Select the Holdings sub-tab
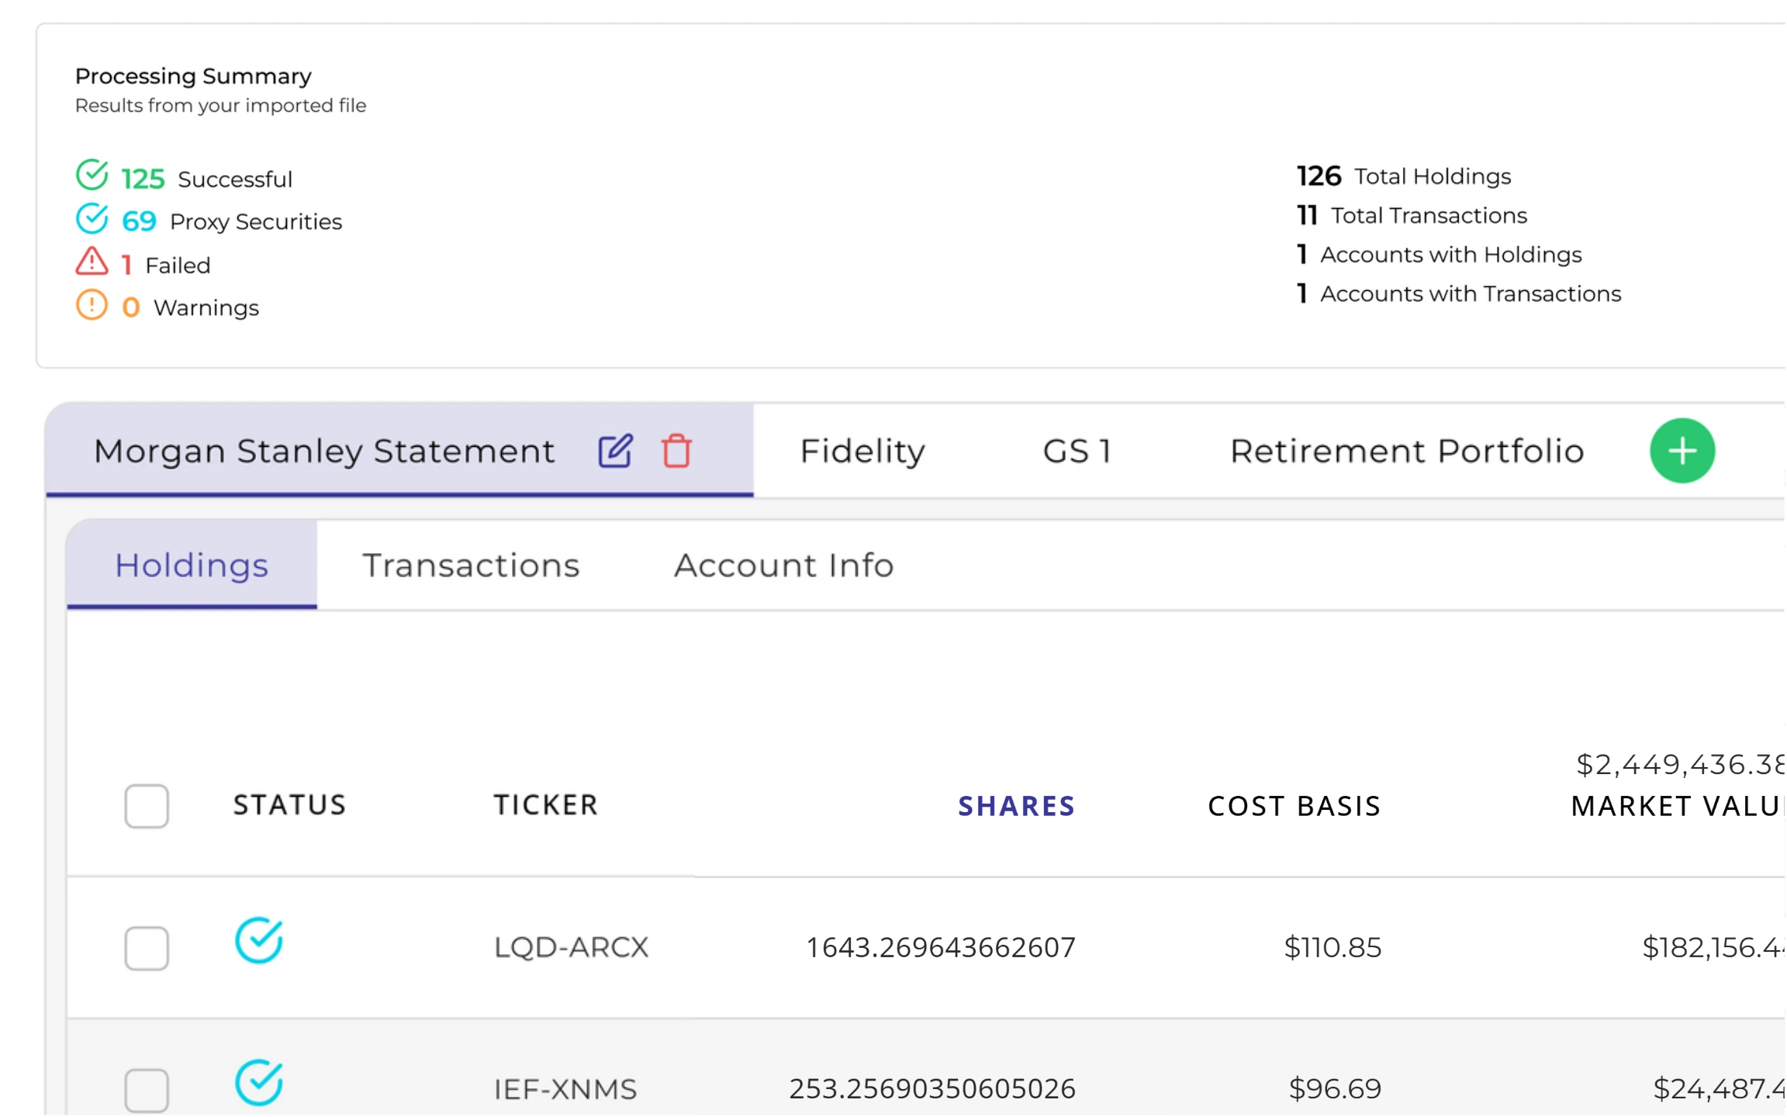Viewport: 1787px width, 1117px height. 192,565
